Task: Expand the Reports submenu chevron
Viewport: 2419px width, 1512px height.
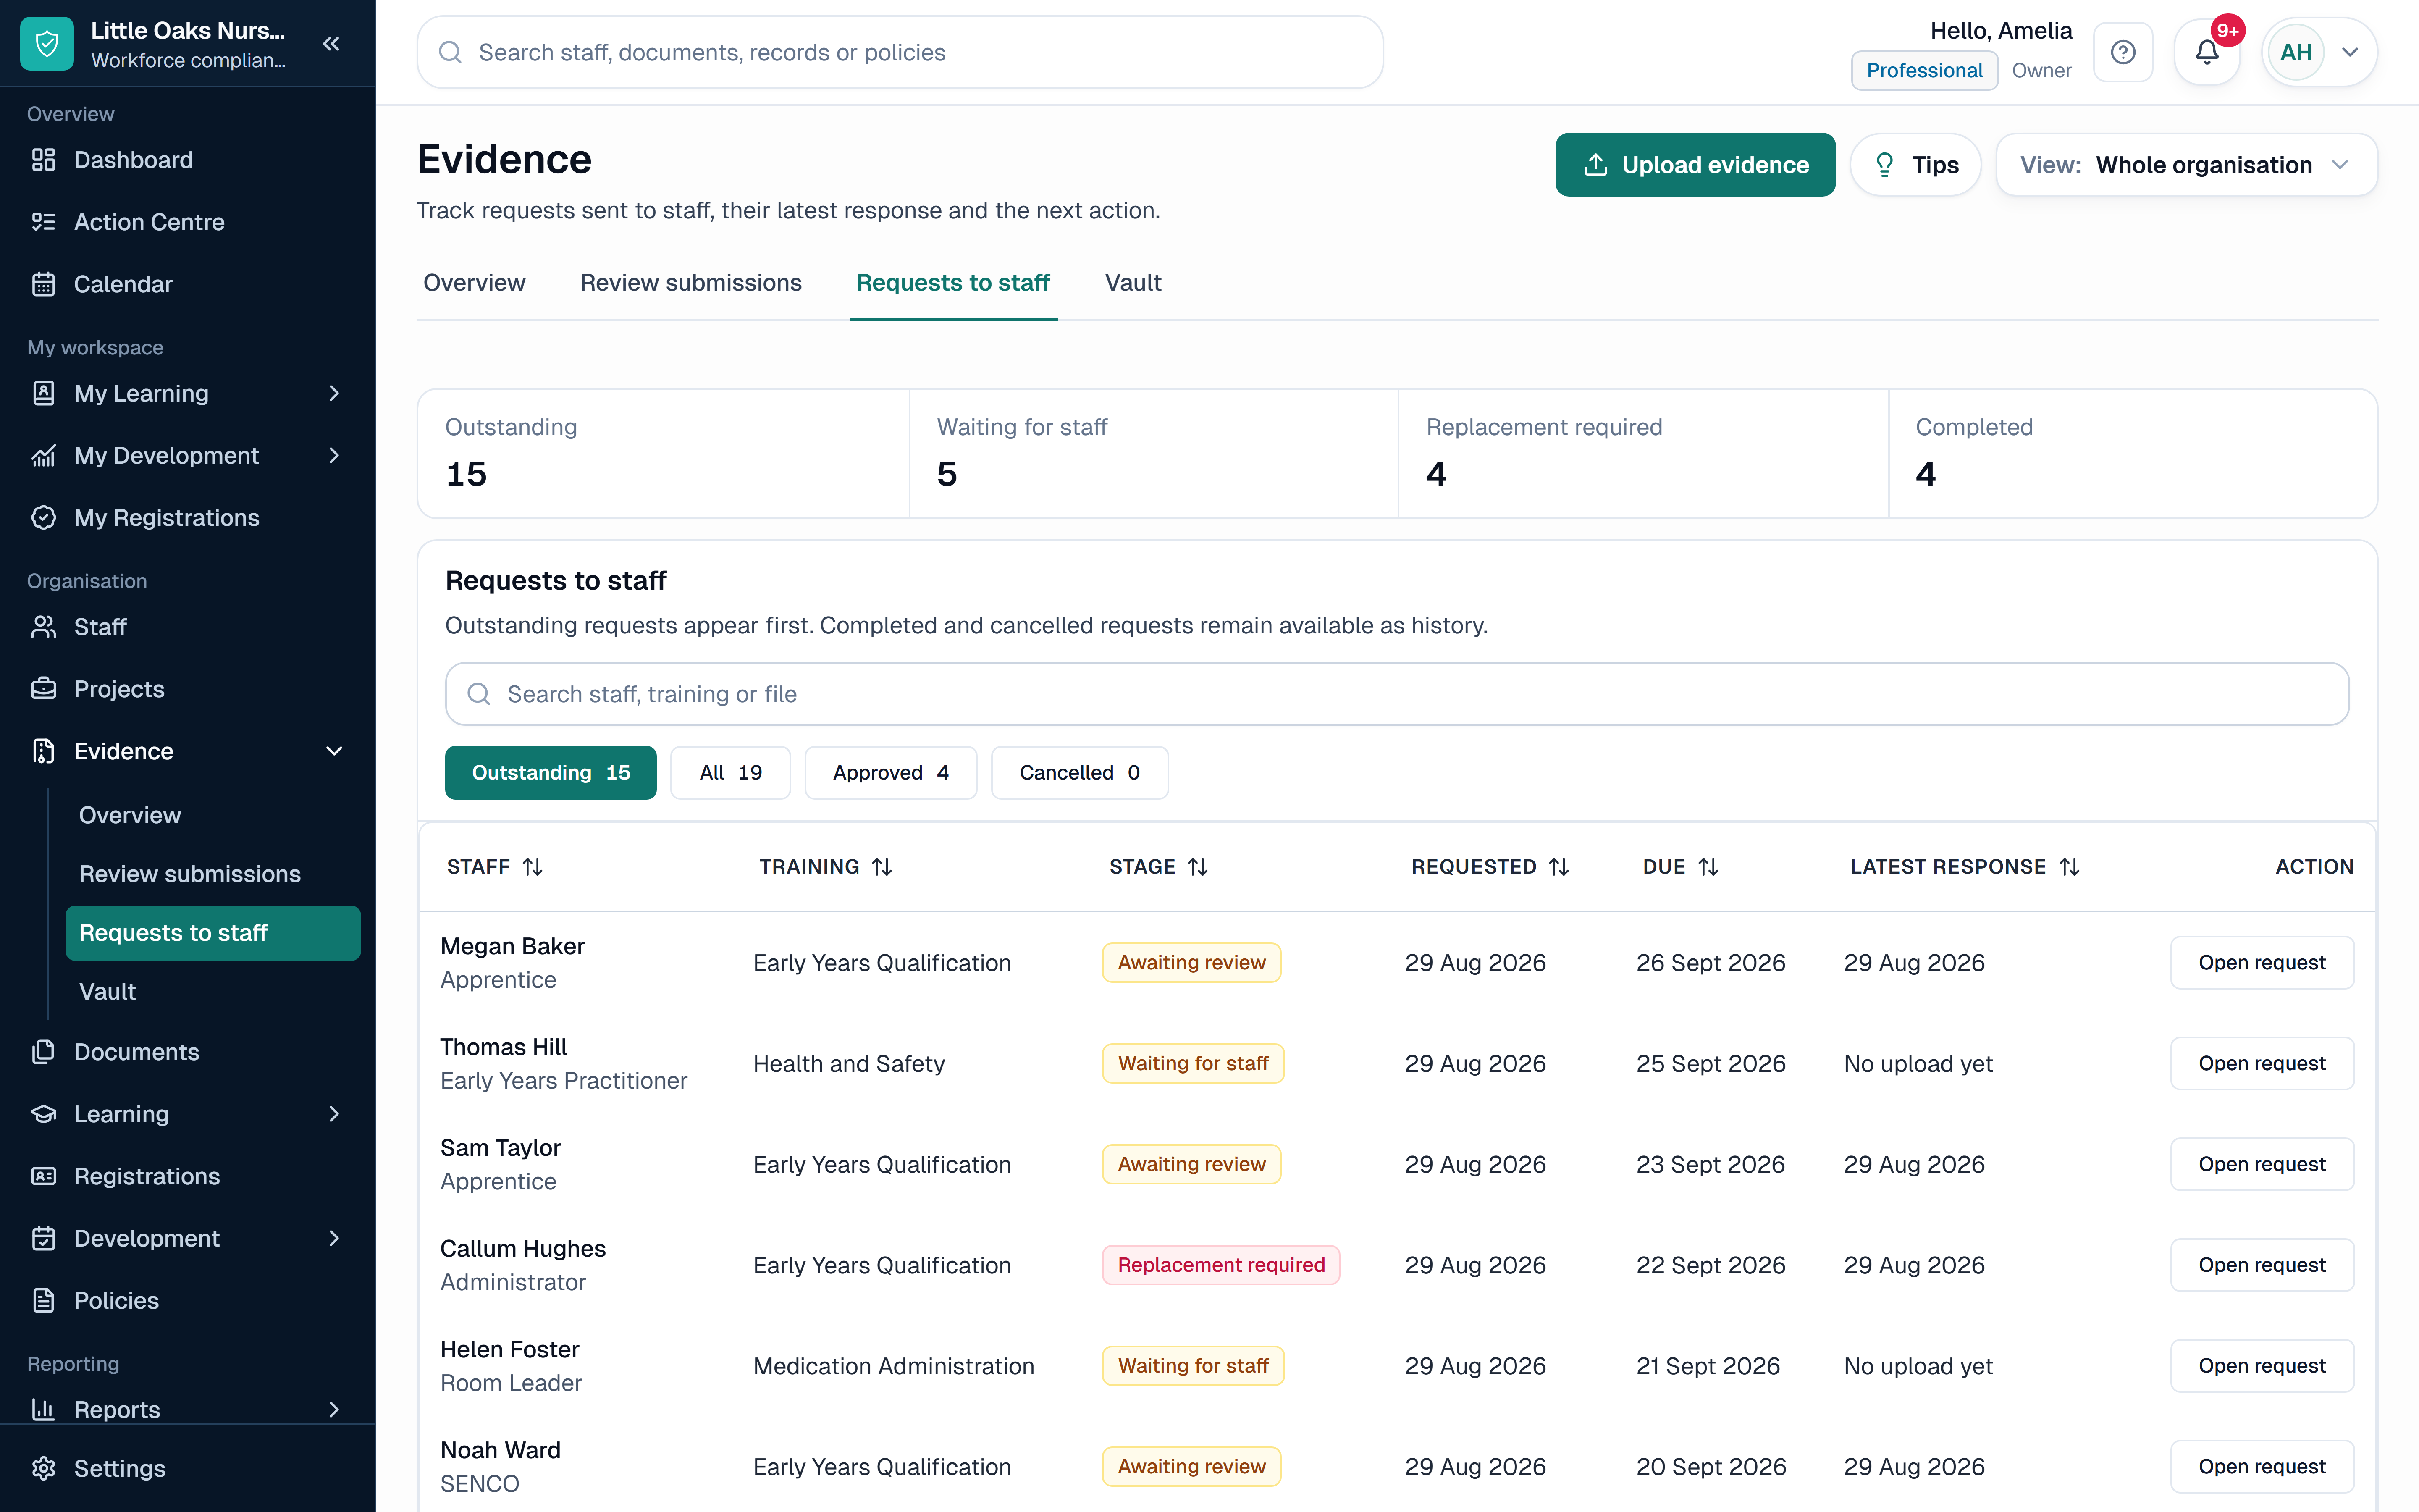Action: (334, 1409)
